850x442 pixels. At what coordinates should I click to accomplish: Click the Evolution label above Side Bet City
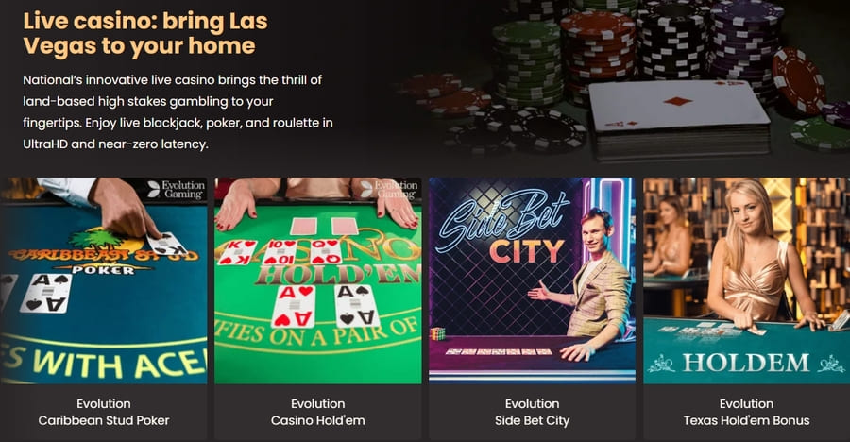pyautogui.click(x=532, y=403)
